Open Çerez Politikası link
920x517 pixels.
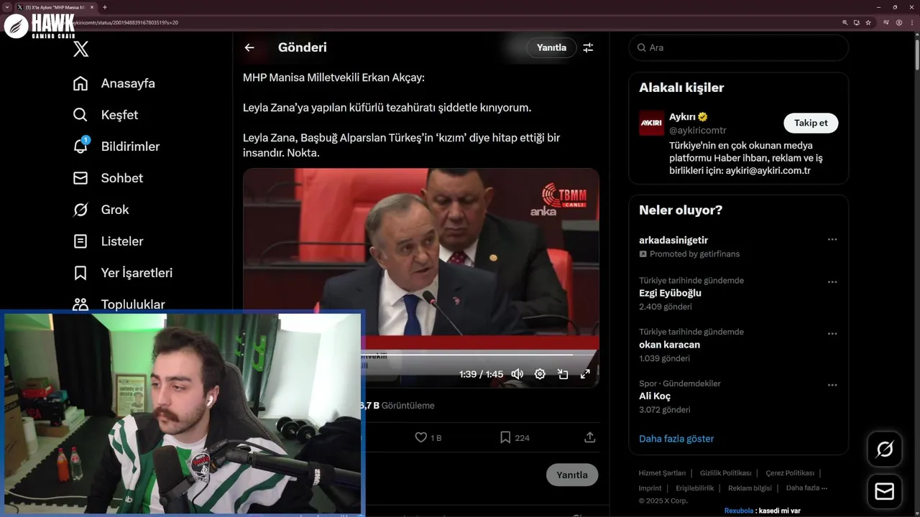point(790,473)
